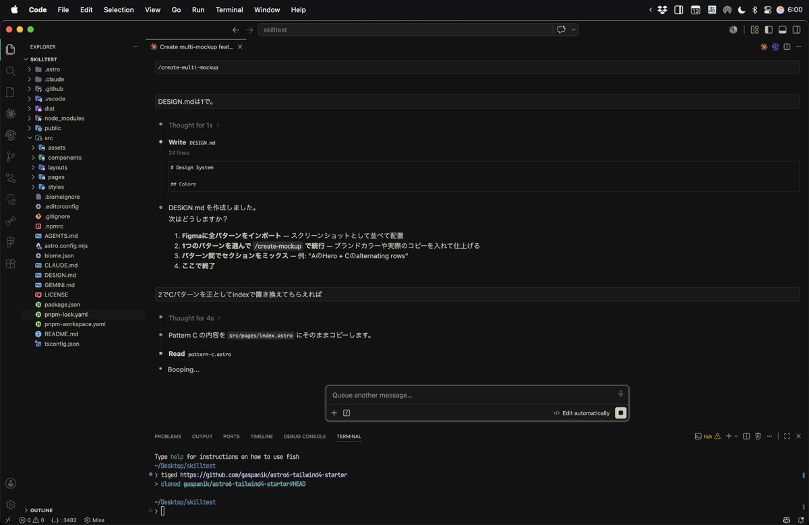Viewport: 809px width, 525px height.
Task: Click Explorer panel more actions ellipsis
Action: coord(136,47)
